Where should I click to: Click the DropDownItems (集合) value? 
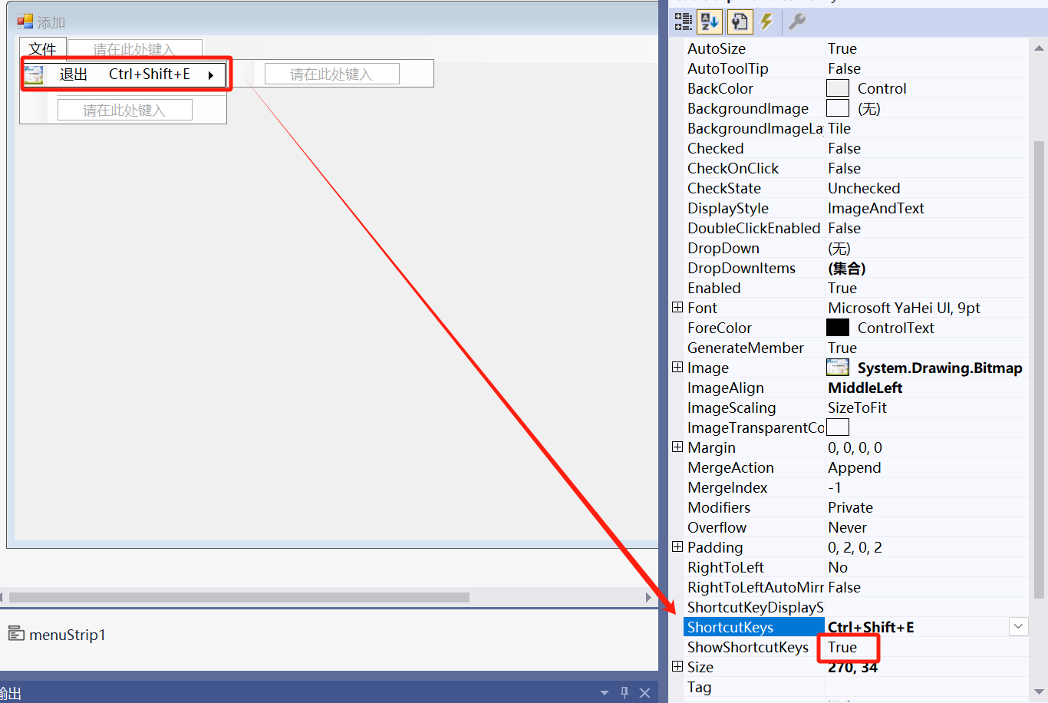[x=847, y=268]
